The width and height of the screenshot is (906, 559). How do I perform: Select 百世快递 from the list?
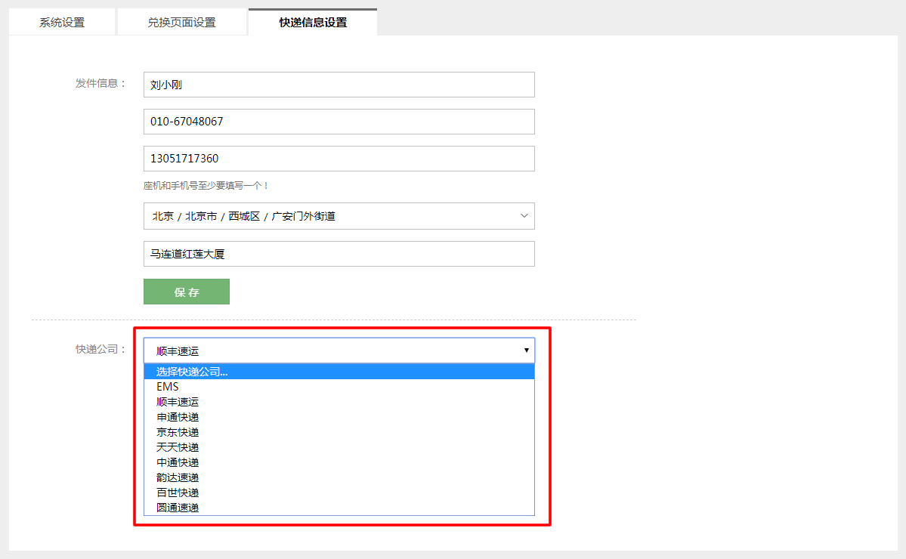pos(339,493)
